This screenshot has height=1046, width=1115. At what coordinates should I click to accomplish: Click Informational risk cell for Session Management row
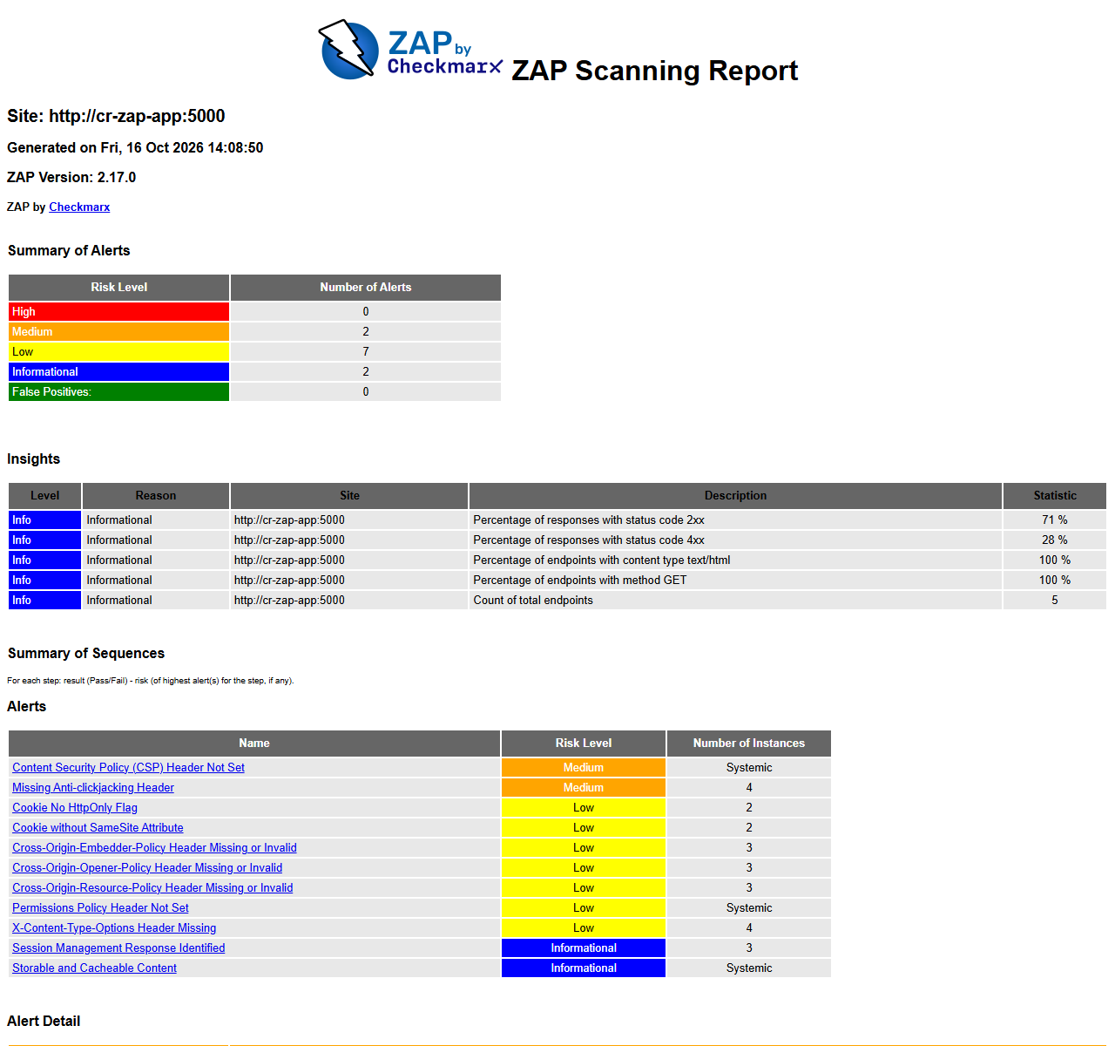click(x=584, y=948)
